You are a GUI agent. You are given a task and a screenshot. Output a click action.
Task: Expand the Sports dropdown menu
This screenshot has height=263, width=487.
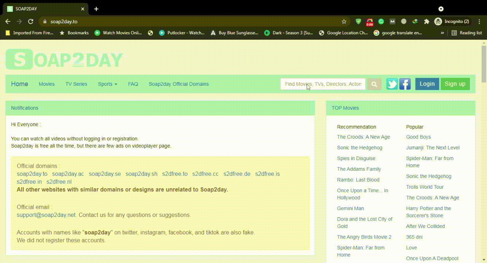point(107,84)
